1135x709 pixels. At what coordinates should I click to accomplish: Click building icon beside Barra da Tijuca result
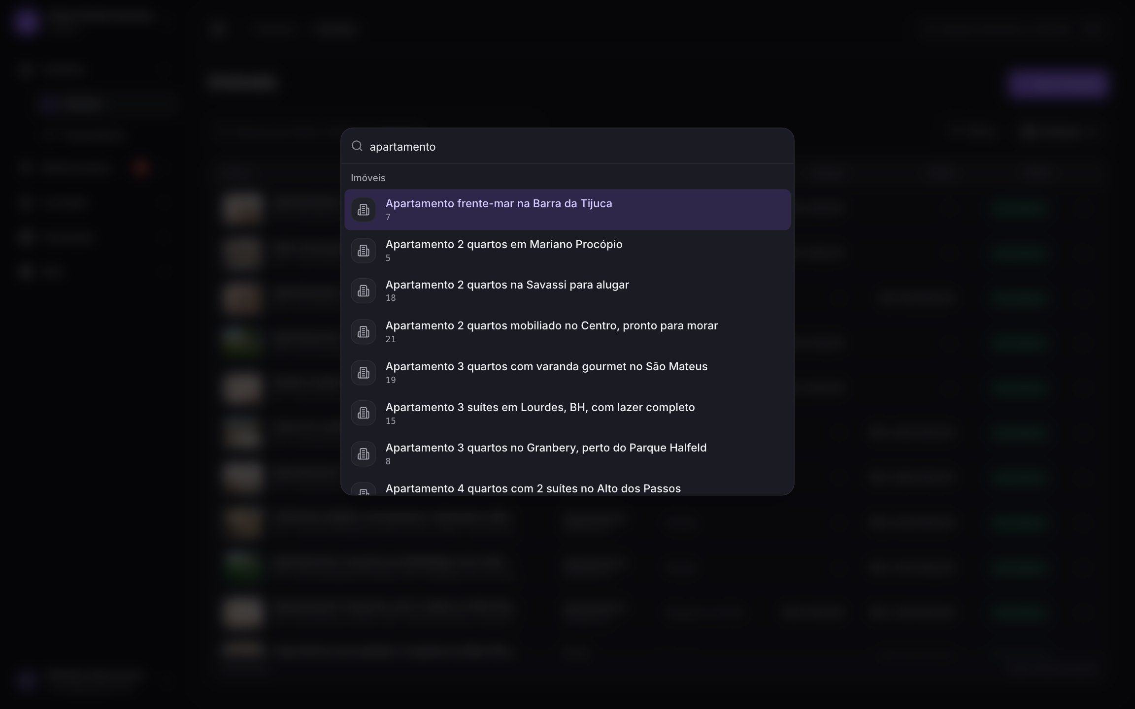(364, 210)
